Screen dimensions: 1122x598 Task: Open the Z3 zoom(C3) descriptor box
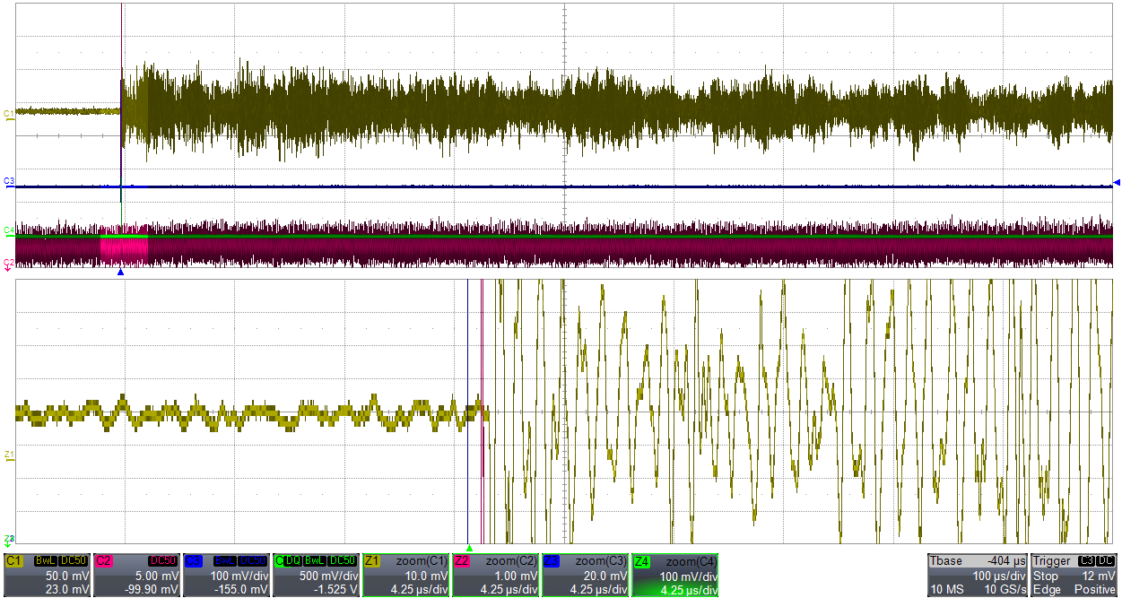click(x=585, y=575)
